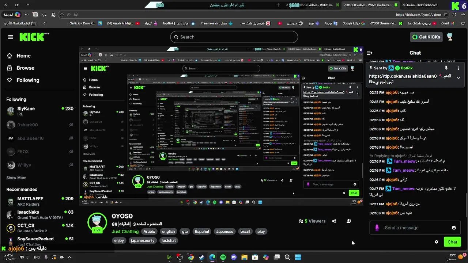Click Get KICKs button
Image resolution: width=468 pixels, height=263 pixels.
(426, 37)
